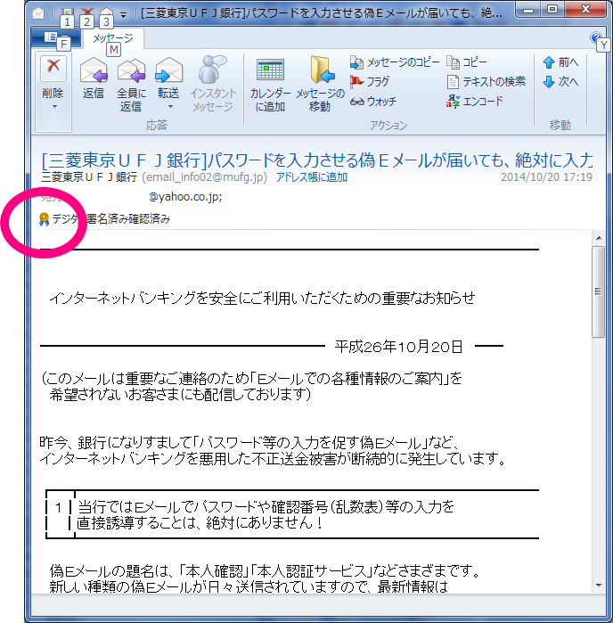Click sender address email_info02@mufg.jp
The height and width of the screenshot is (623, 613).
point(205,177)
